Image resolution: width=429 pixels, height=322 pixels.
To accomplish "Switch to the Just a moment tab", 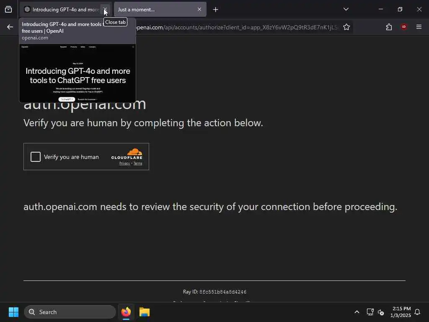I will pos(160,10).
